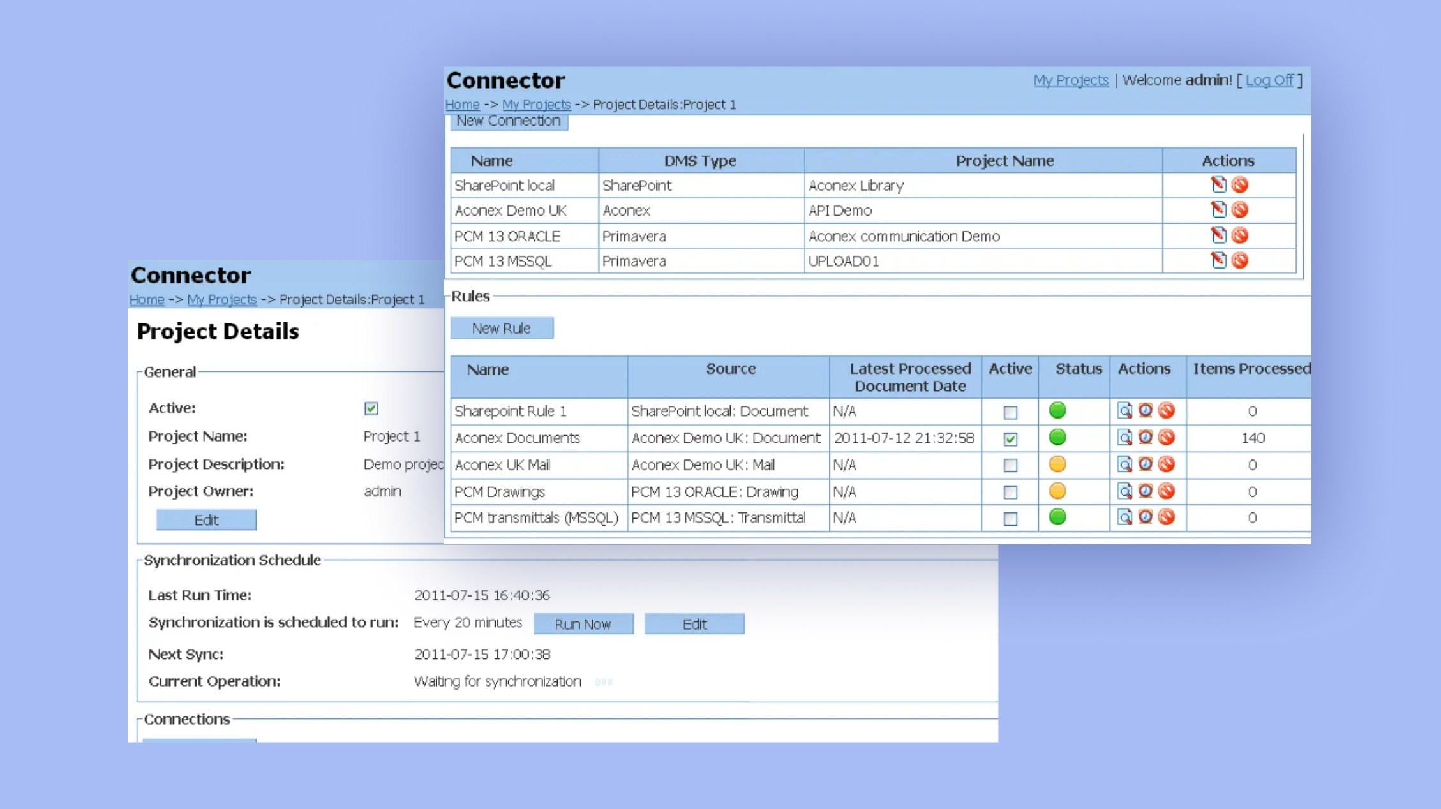View details of Aconex UK Mail rule

1124,464
